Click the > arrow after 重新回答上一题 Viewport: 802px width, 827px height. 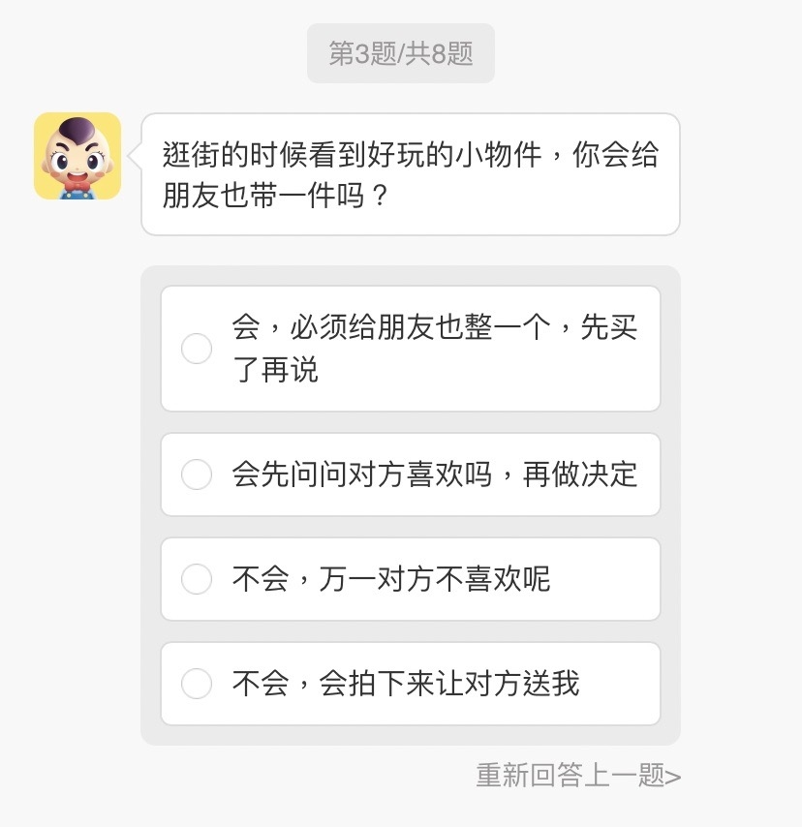(x=674, y=776)
